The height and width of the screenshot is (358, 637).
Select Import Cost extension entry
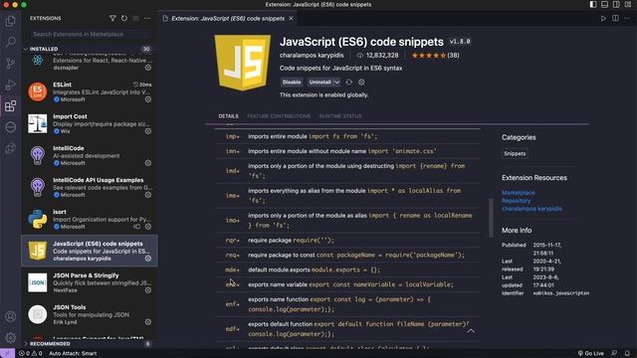pyautogui.click(x=90, y=123)
